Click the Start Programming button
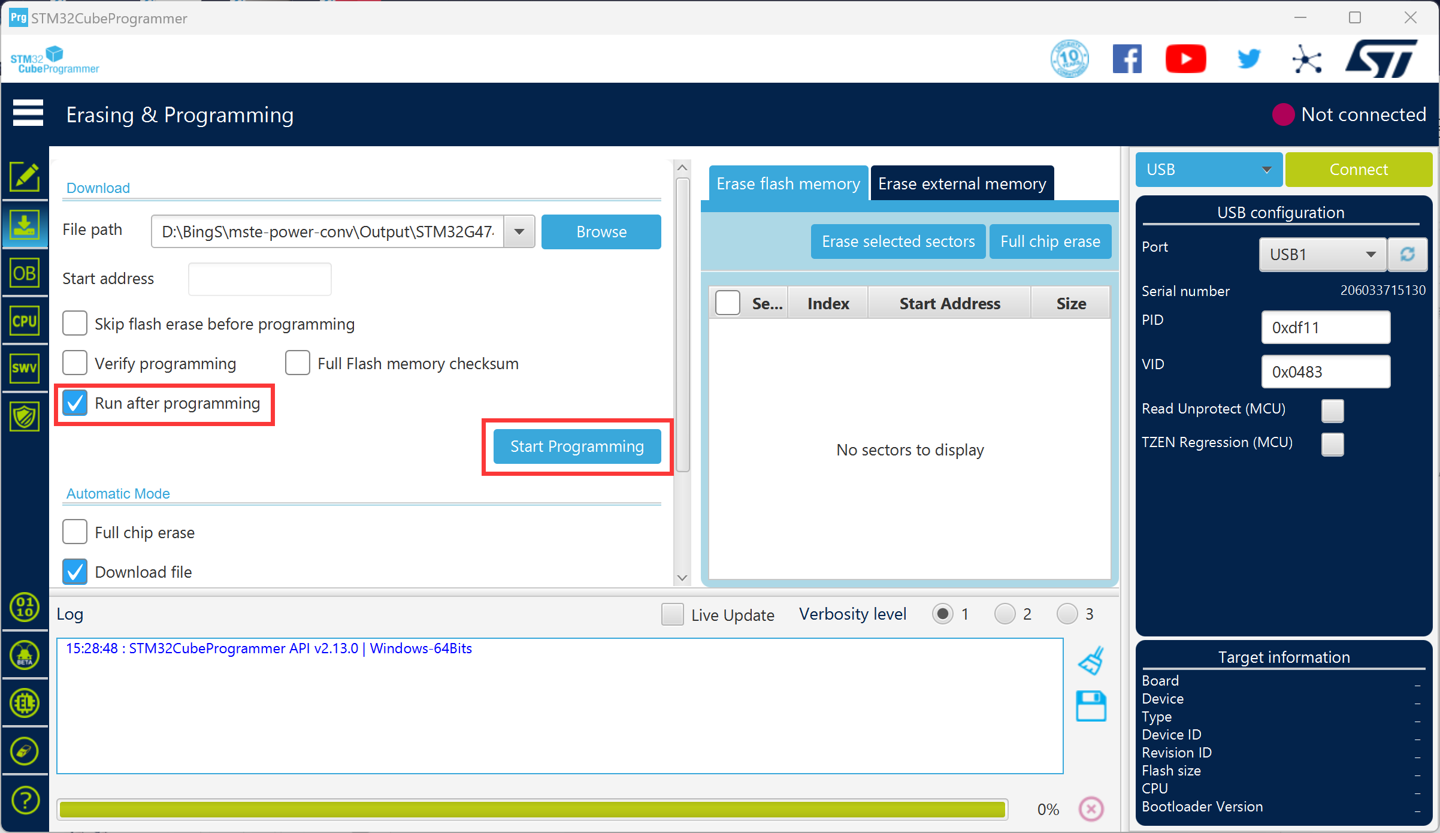The width and height of the screenshot is (1440, 833). click(x=577, y=446)
